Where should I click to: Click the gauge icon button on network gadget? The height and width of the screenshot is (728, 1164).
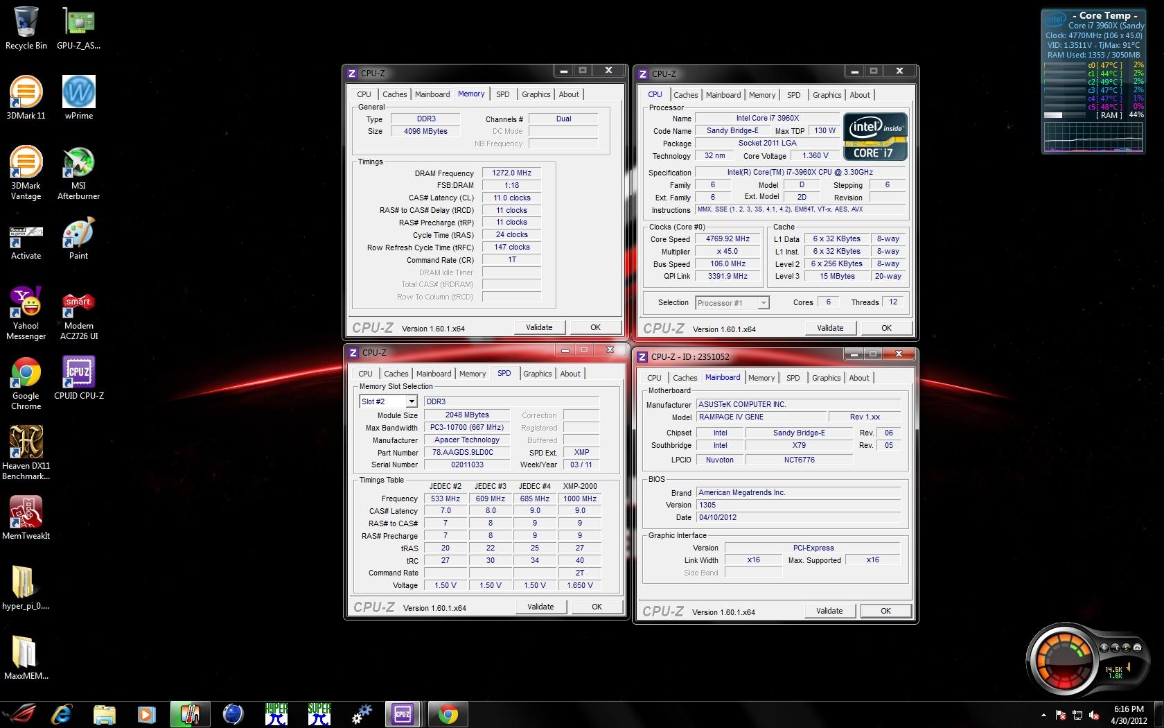click(1137, 648)
